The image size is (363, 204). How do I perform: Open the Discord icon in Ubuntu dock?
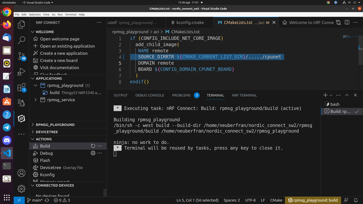click(x=7, y=140)
